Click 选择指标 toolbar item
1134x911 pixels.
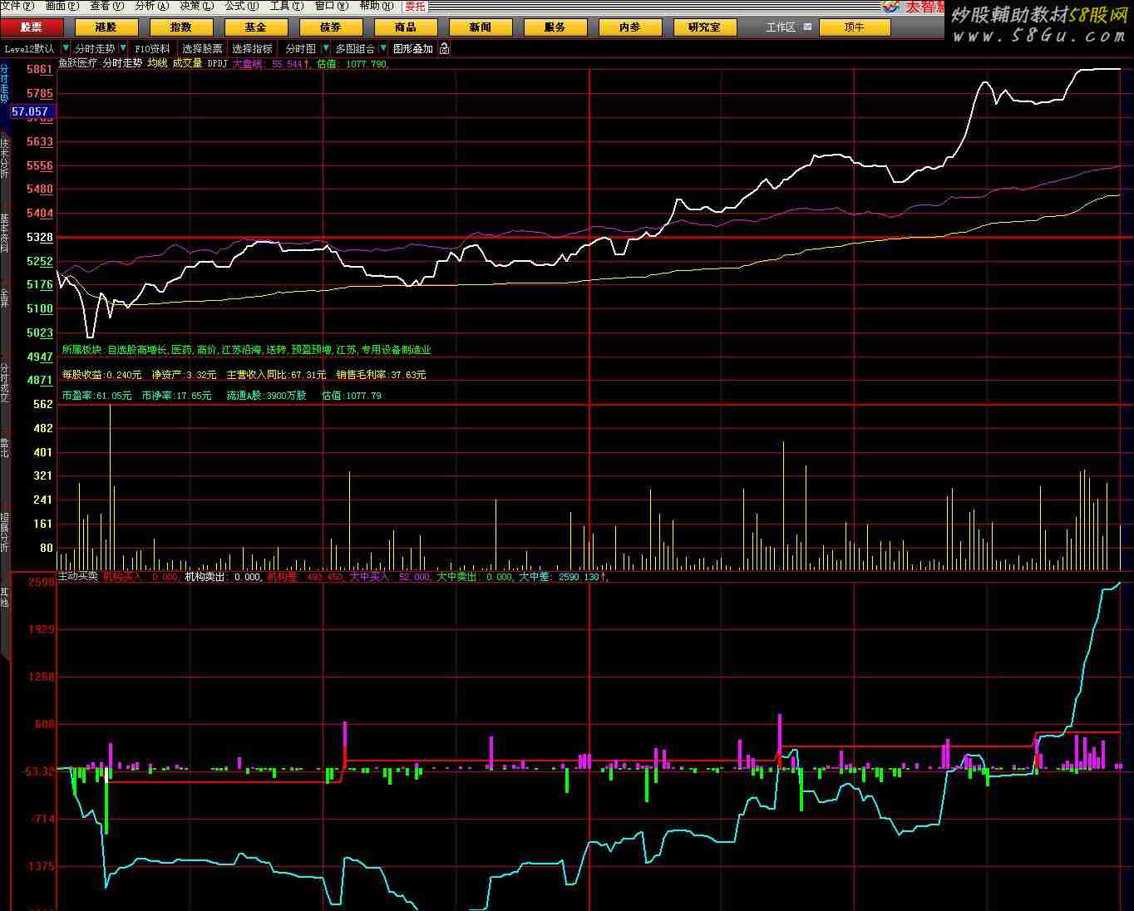(x=252, y=49)
